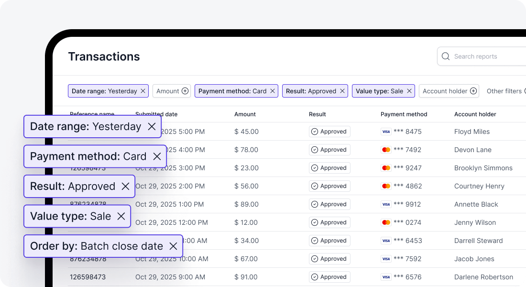Select account holder Jenny Wilson

475,222
